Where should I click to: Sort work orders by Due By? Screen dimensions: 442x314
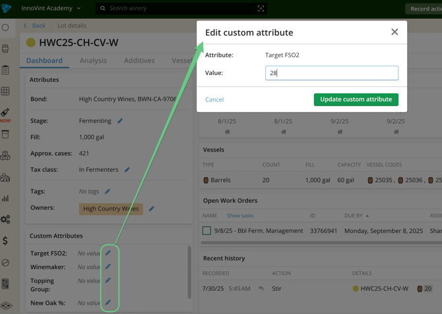(x=355, y=215)
